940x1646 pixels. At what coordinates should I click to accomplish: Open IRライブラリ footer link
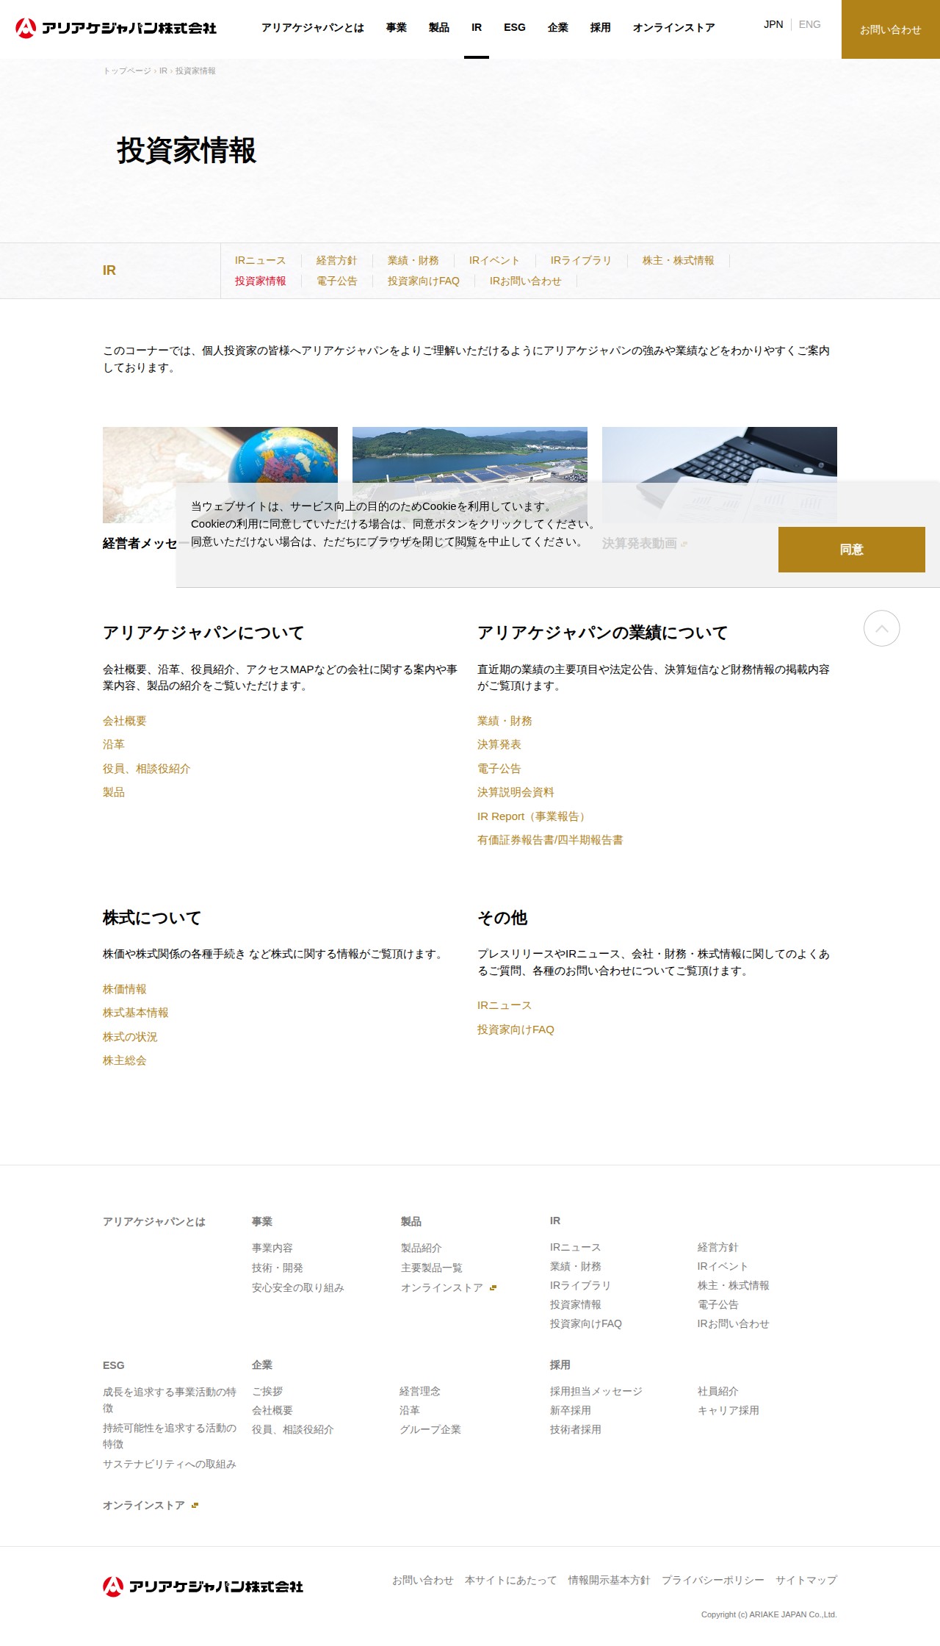[580, 1285]
